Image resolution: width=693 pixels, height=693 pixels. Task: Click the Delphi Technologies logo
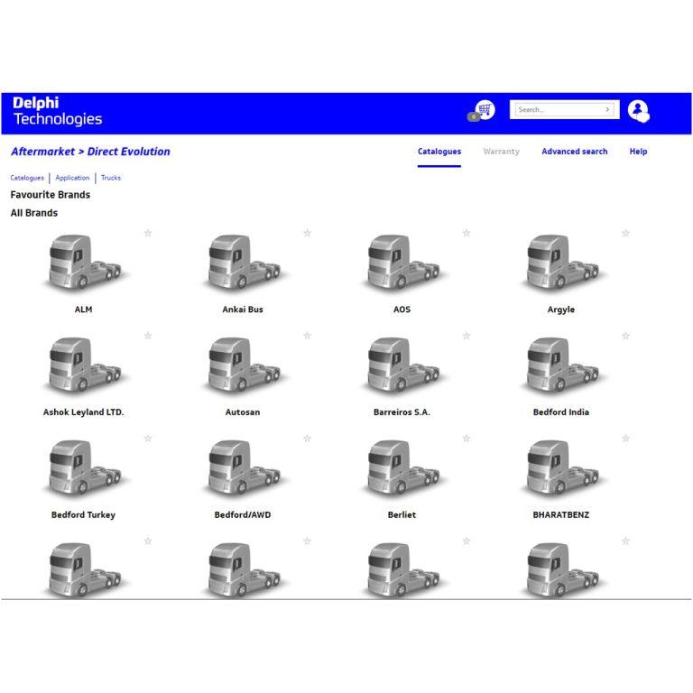click(x=58, y=111)
